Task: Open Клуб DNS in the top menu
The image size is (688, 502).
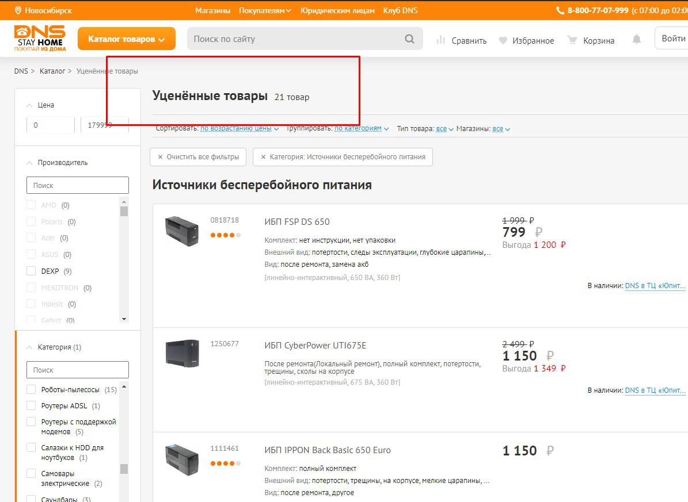Action: click(400, 10)
